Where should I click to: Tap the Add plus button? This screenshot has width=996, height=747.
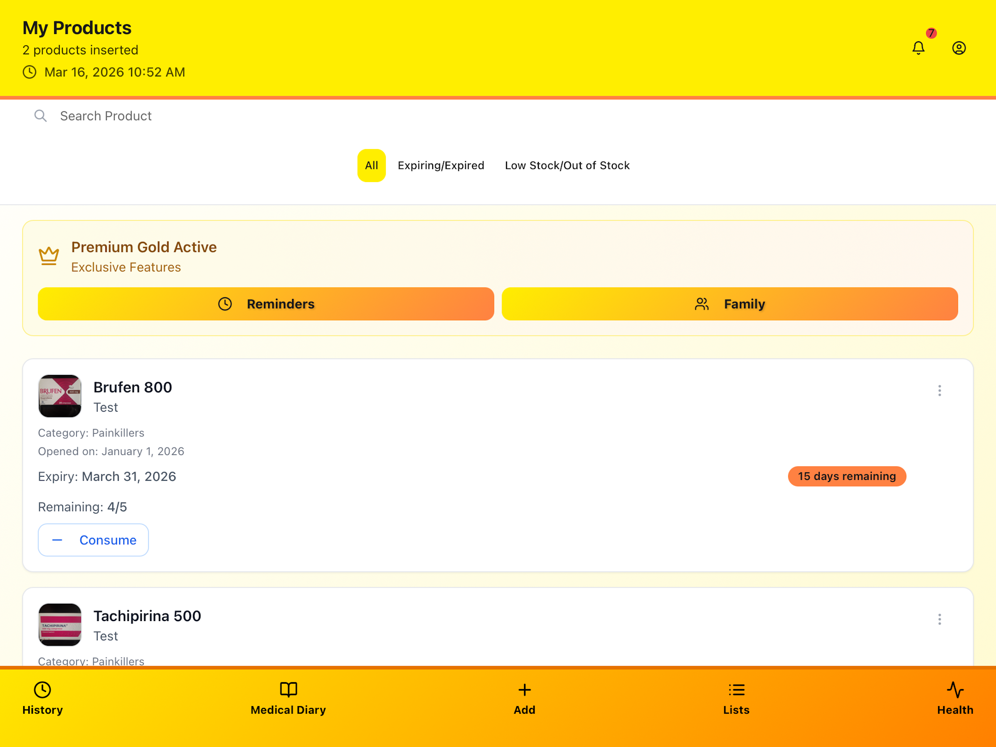[524, 699]
